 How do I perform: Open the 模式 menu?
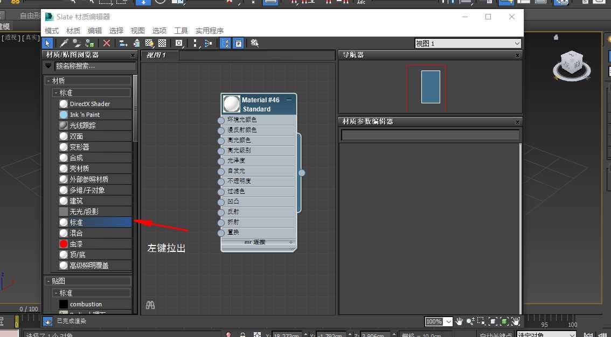pyautogui.click(x=52, y=30)
